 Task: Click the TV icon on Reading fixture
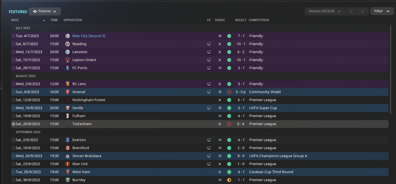click(209, 44)
